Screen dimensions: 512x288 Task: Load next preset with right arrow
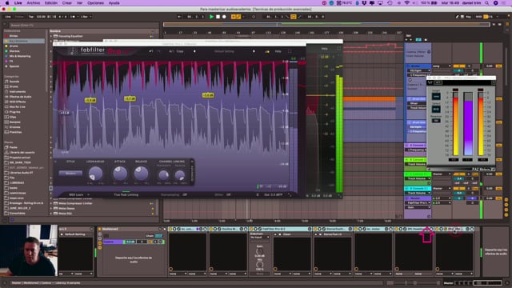point(254,51)
